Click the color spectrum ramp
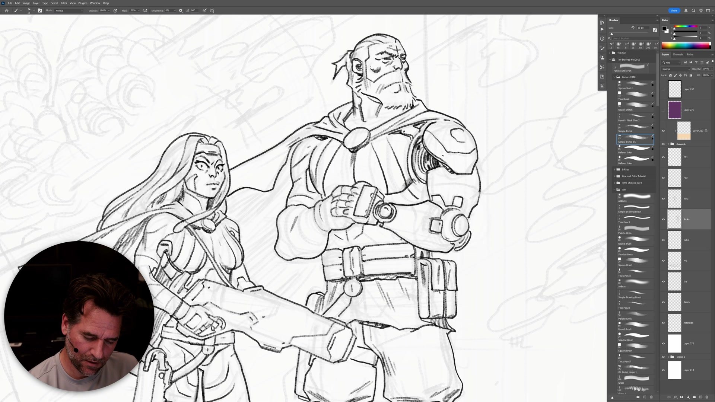 [x=686, y=46]
